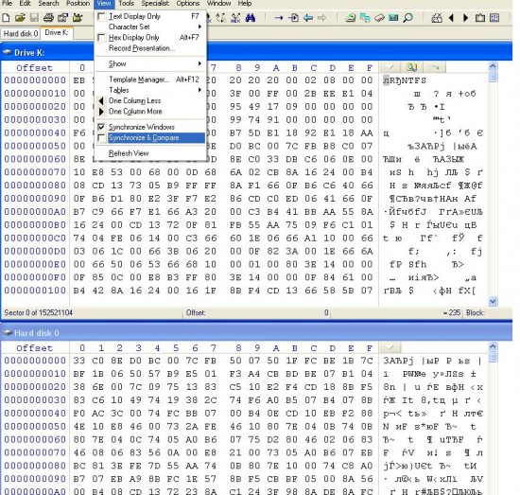Click "Sector 0 of 152521104" in the status bar
Screen dimensions: 520x495
39,312
